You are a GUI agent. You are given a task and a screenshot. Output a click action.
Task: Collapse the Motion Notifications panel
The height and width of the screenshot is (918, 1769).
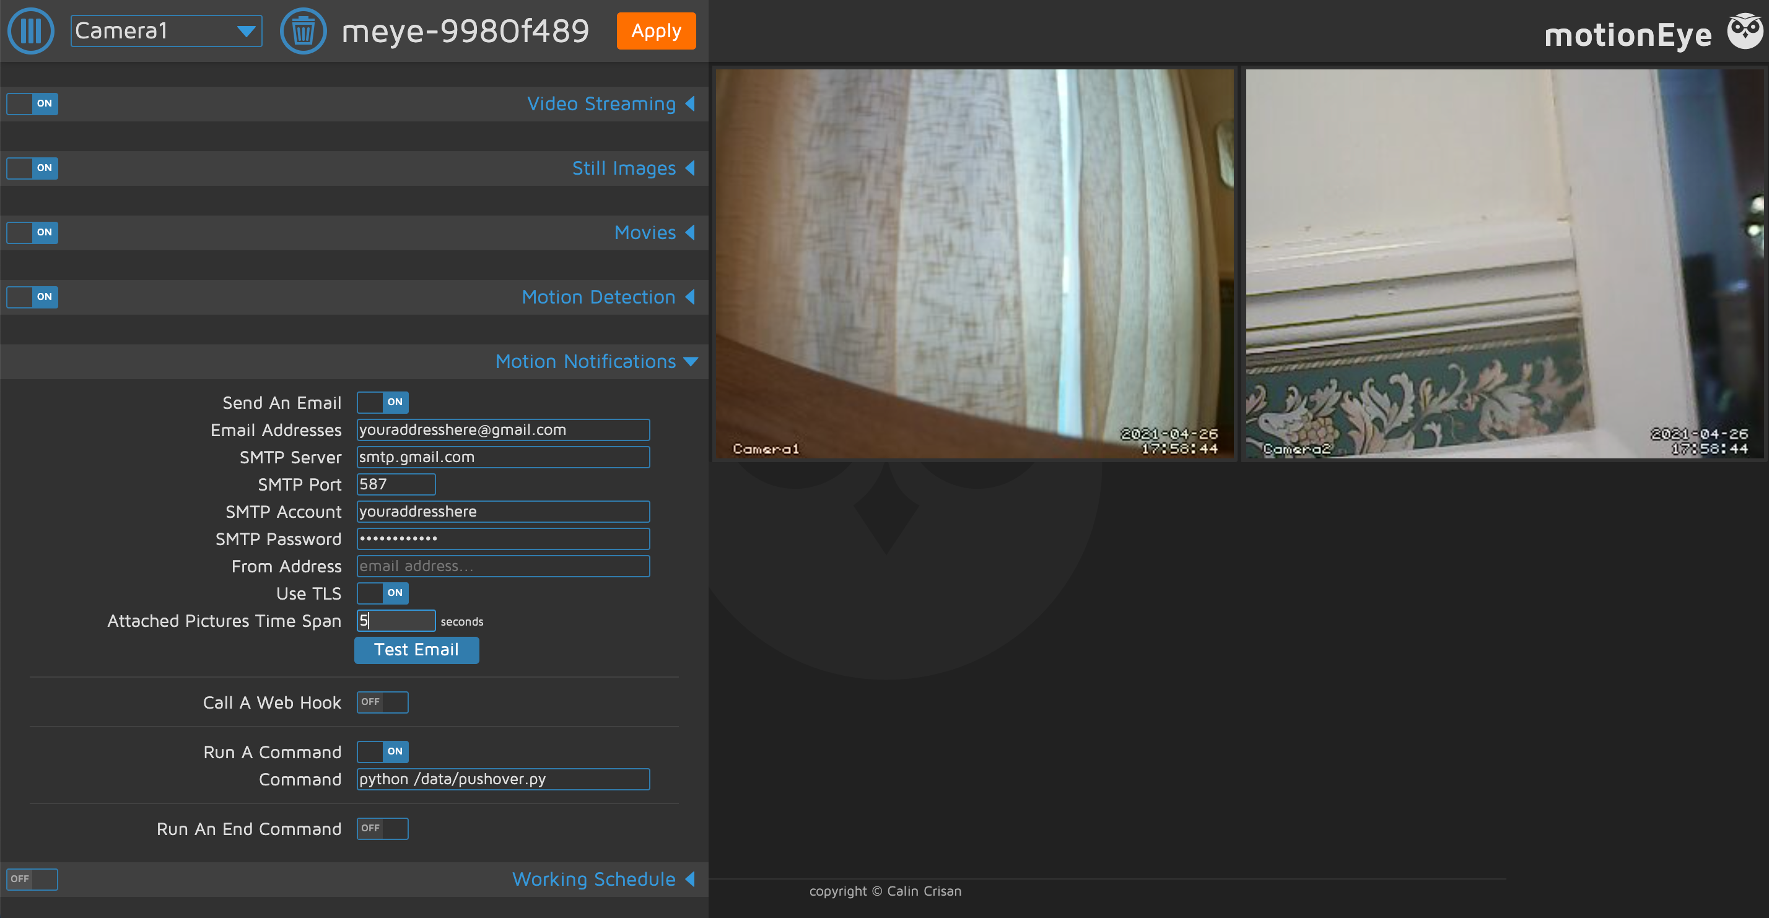click(691, 361)
